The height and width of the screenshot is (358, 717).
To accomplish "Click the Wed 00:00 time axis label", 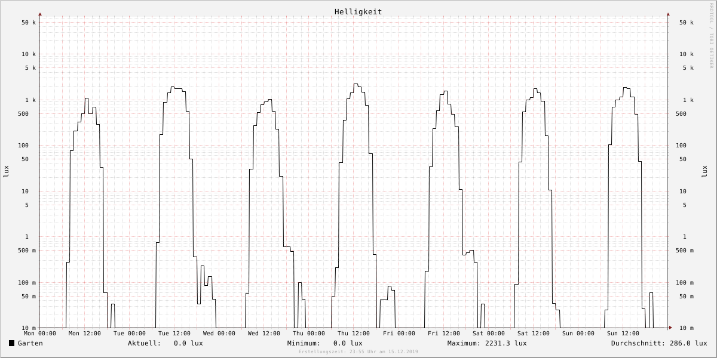I will click(219, 334).
